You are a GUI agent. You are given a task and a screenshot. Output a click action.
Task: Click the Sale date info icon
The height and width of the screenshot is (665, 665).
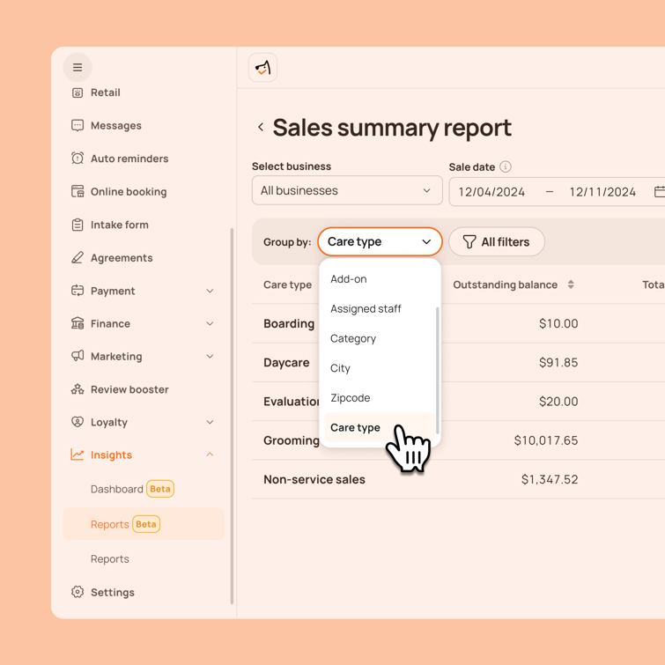[x=505, y=166]
